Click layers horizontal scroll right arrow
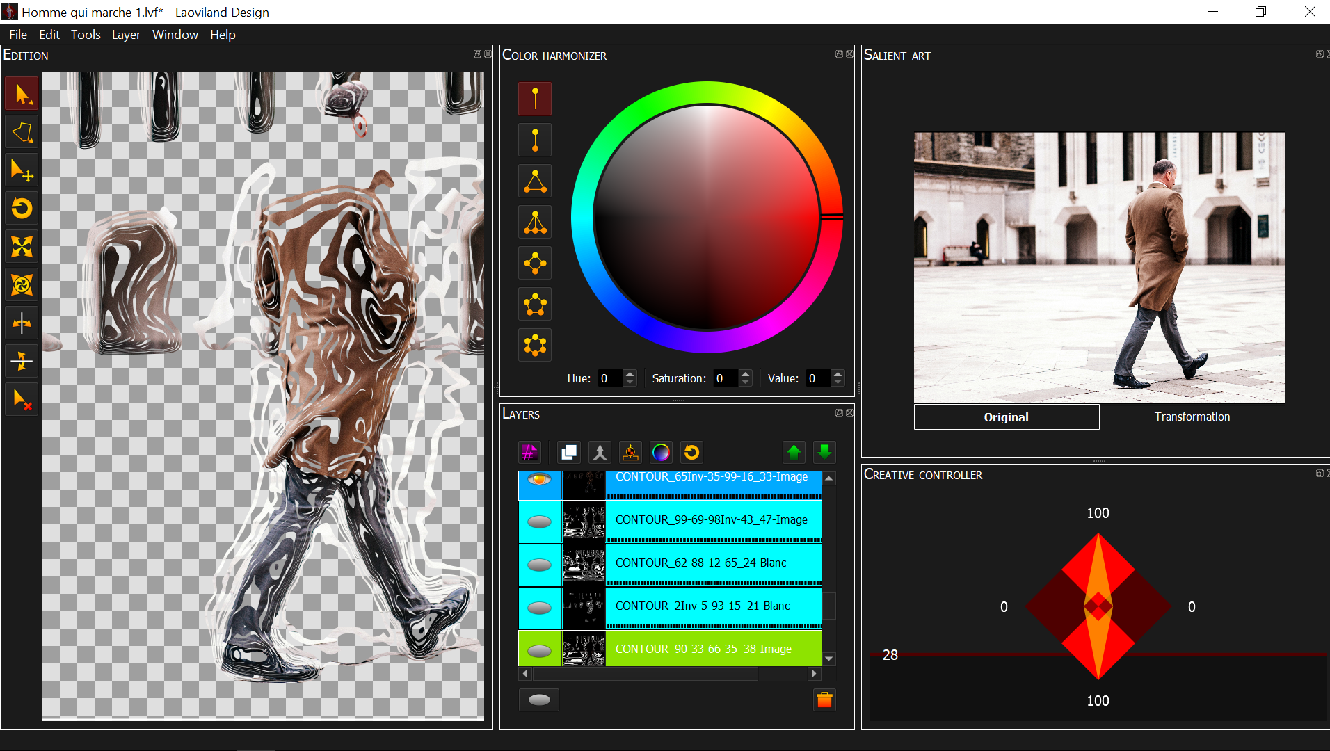 pos(814,673)
